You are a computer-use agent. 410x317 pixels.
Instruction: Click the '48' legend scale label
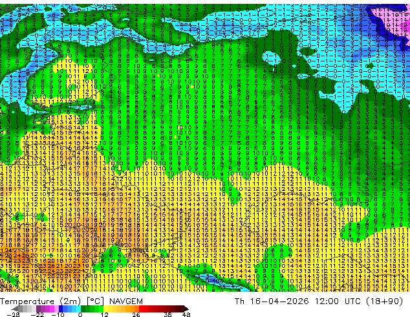[186, 314]
